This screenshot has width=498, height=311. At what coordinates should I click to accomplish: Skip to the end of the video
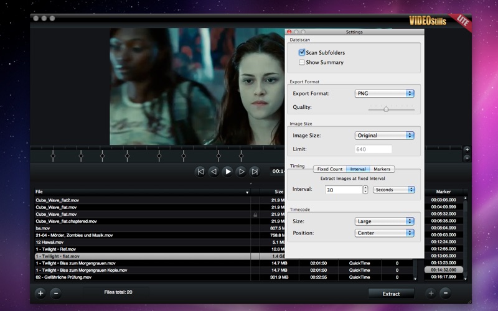[255, 172]
